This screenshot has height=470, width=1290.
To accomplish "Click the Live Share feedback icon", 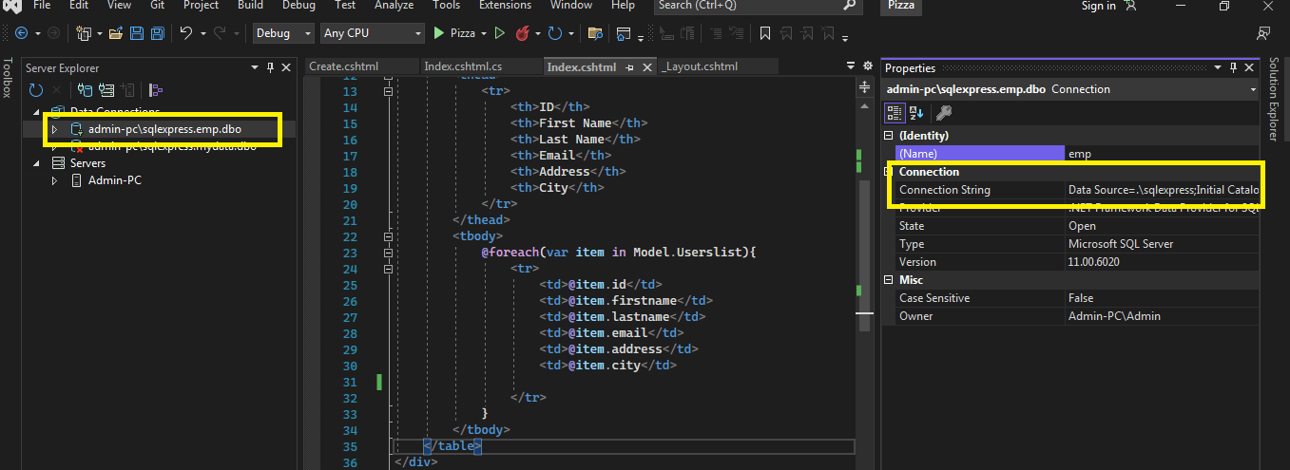I will point(1263,33).
